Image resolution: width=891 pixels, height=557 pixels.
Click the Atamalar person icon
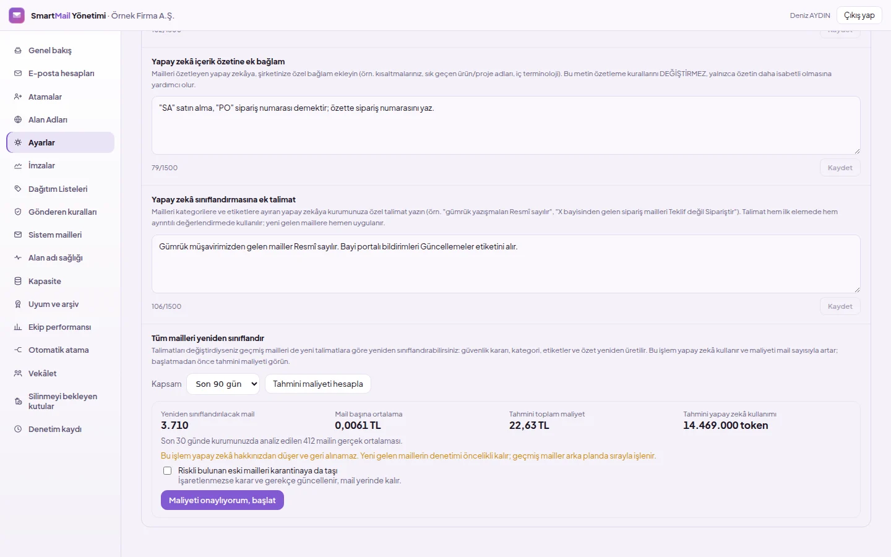coord(18,97)
